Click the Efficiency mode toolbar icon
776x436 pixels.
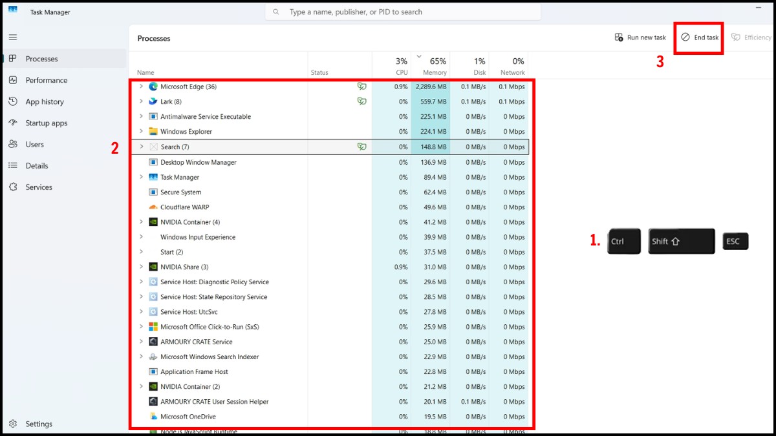point(750,37)
